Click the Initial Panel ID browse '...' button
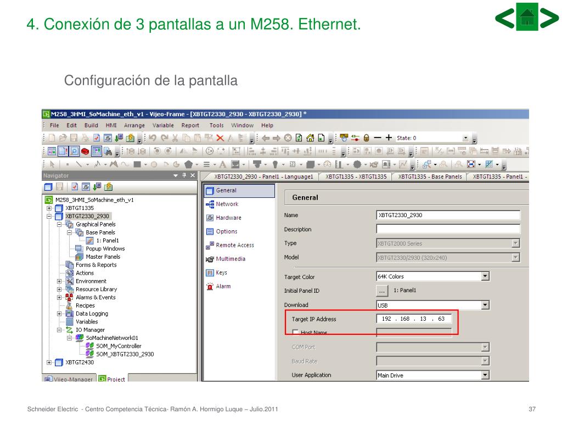 (382, 291)
